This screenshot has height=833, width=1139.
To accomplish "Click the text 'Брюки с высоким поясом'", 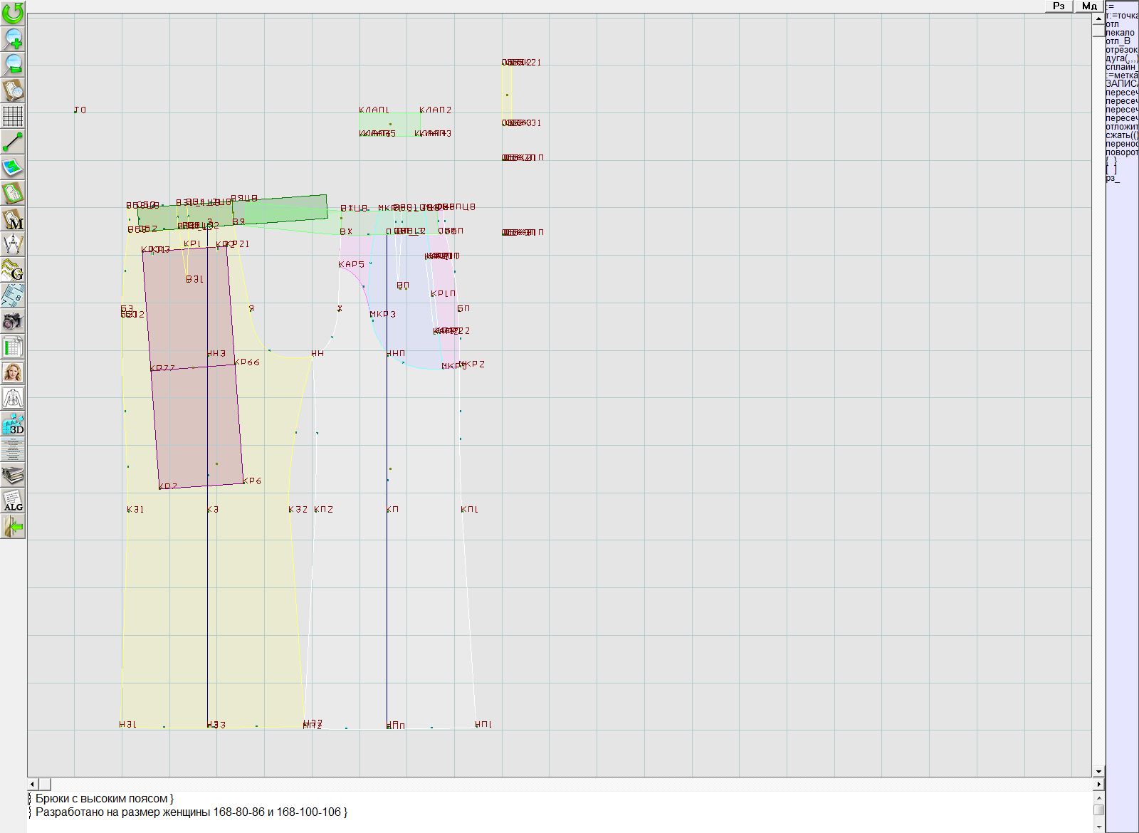I will click(102, 799).
